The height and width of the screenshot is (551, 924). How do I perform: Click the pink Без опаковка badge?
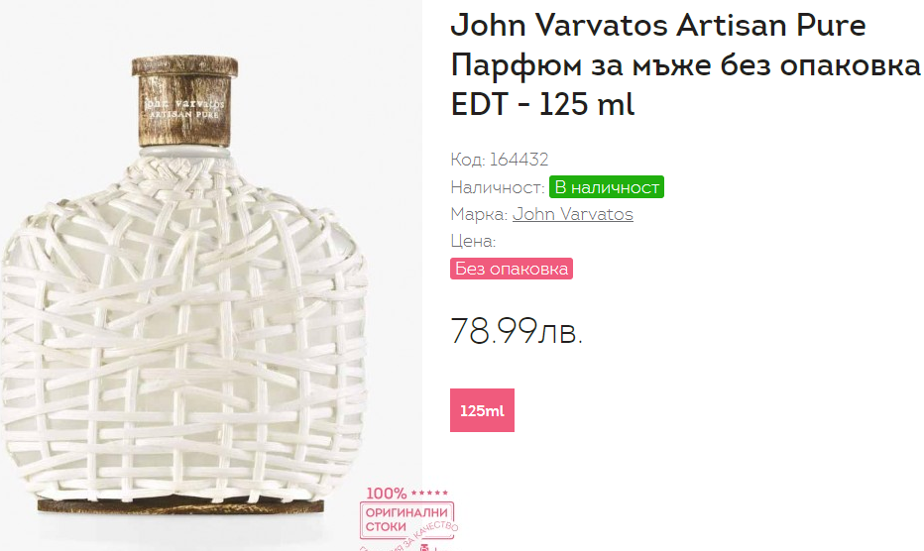(512, 269)
